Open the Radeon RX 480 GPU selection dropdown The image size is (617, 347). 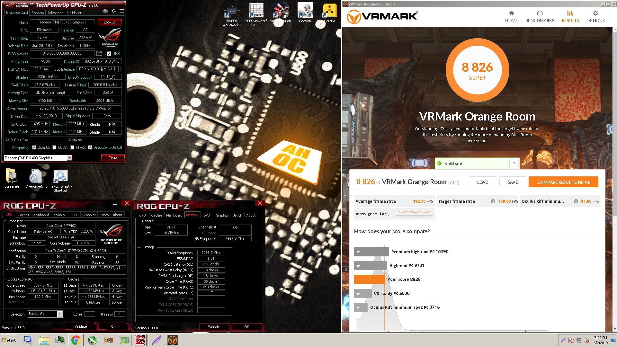point(69,158)
